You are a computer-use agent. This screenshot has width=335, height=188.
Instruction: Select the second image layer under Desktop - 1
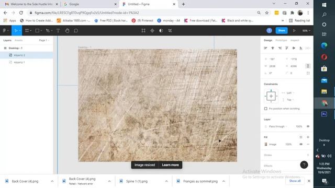(27, 62)
